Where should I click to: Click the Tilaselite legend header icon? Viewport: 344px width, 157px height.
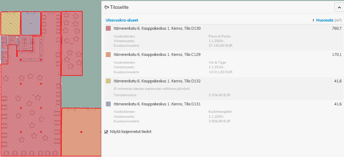coord(107,7)
